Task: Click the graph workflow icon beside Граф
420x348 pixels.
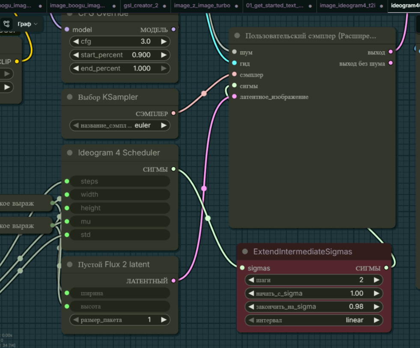Action: pos(7,24)
